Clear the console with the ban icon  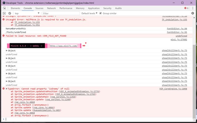coord(10,13)
